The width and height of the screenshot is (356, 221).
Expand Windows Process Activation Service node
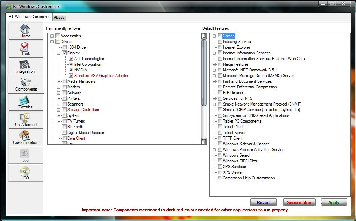[214, 150]
